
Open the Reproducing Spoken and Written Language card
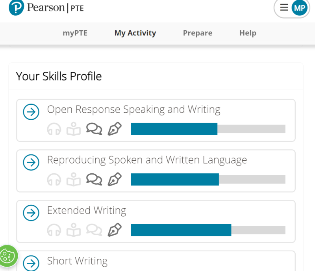[31, 163]
